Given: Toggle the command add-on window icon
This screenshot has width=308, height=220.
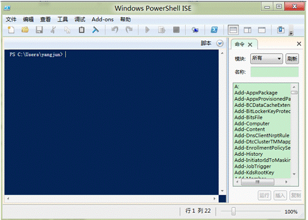Looking at the screenshot, I should tap(281, 30).
